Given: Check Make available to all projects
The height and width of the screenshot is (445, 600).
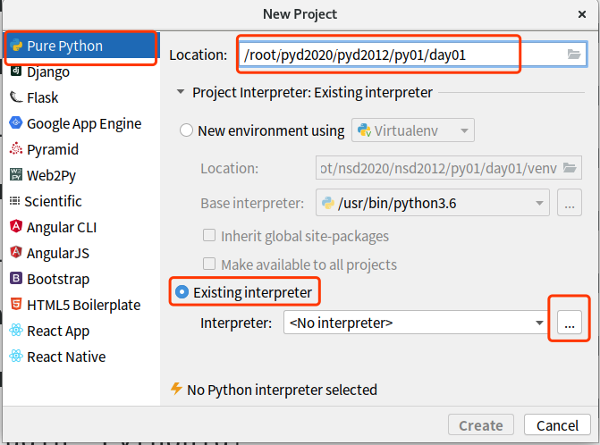Looking at the screenshot, I should point(209,264).
